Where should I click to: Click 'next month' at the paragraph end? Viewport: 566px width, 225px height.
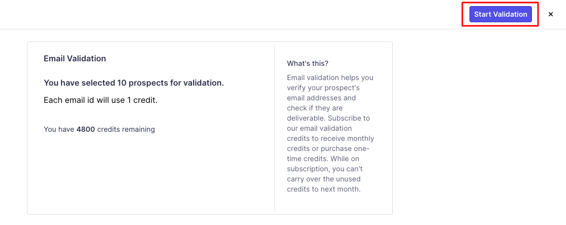(343, 189)
